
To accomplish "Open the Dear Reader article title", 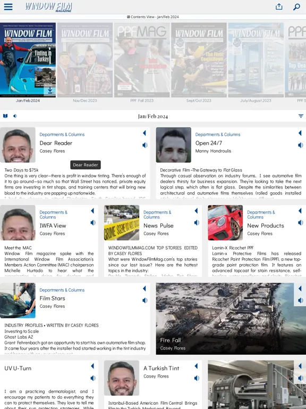I will coord(56,143).
